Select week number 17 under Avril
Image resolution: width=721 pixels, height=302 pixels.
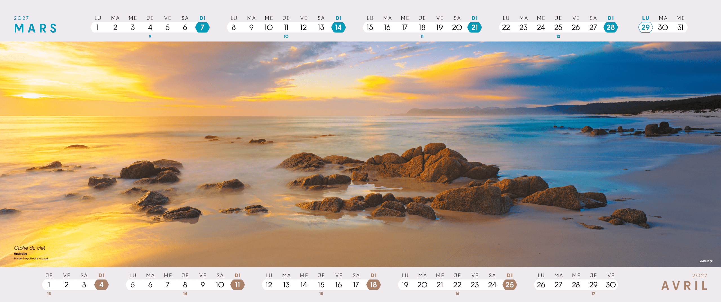pos(593,294)
